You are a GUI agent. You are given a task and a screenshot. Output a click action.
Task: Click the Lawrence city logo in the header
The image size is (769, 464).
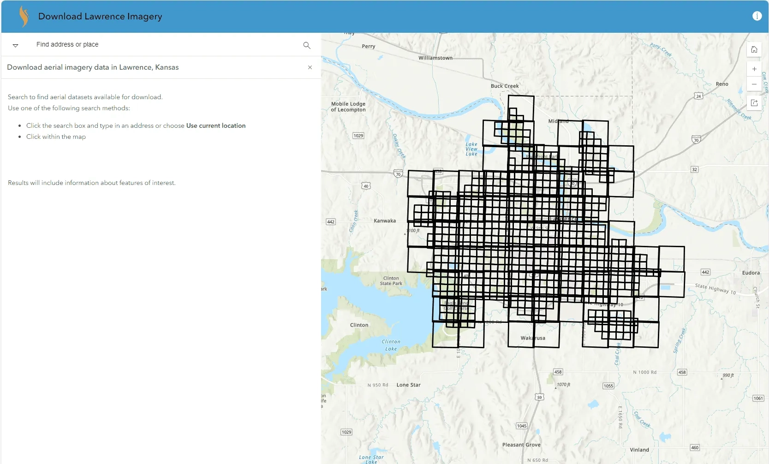[x=24, y=16]
